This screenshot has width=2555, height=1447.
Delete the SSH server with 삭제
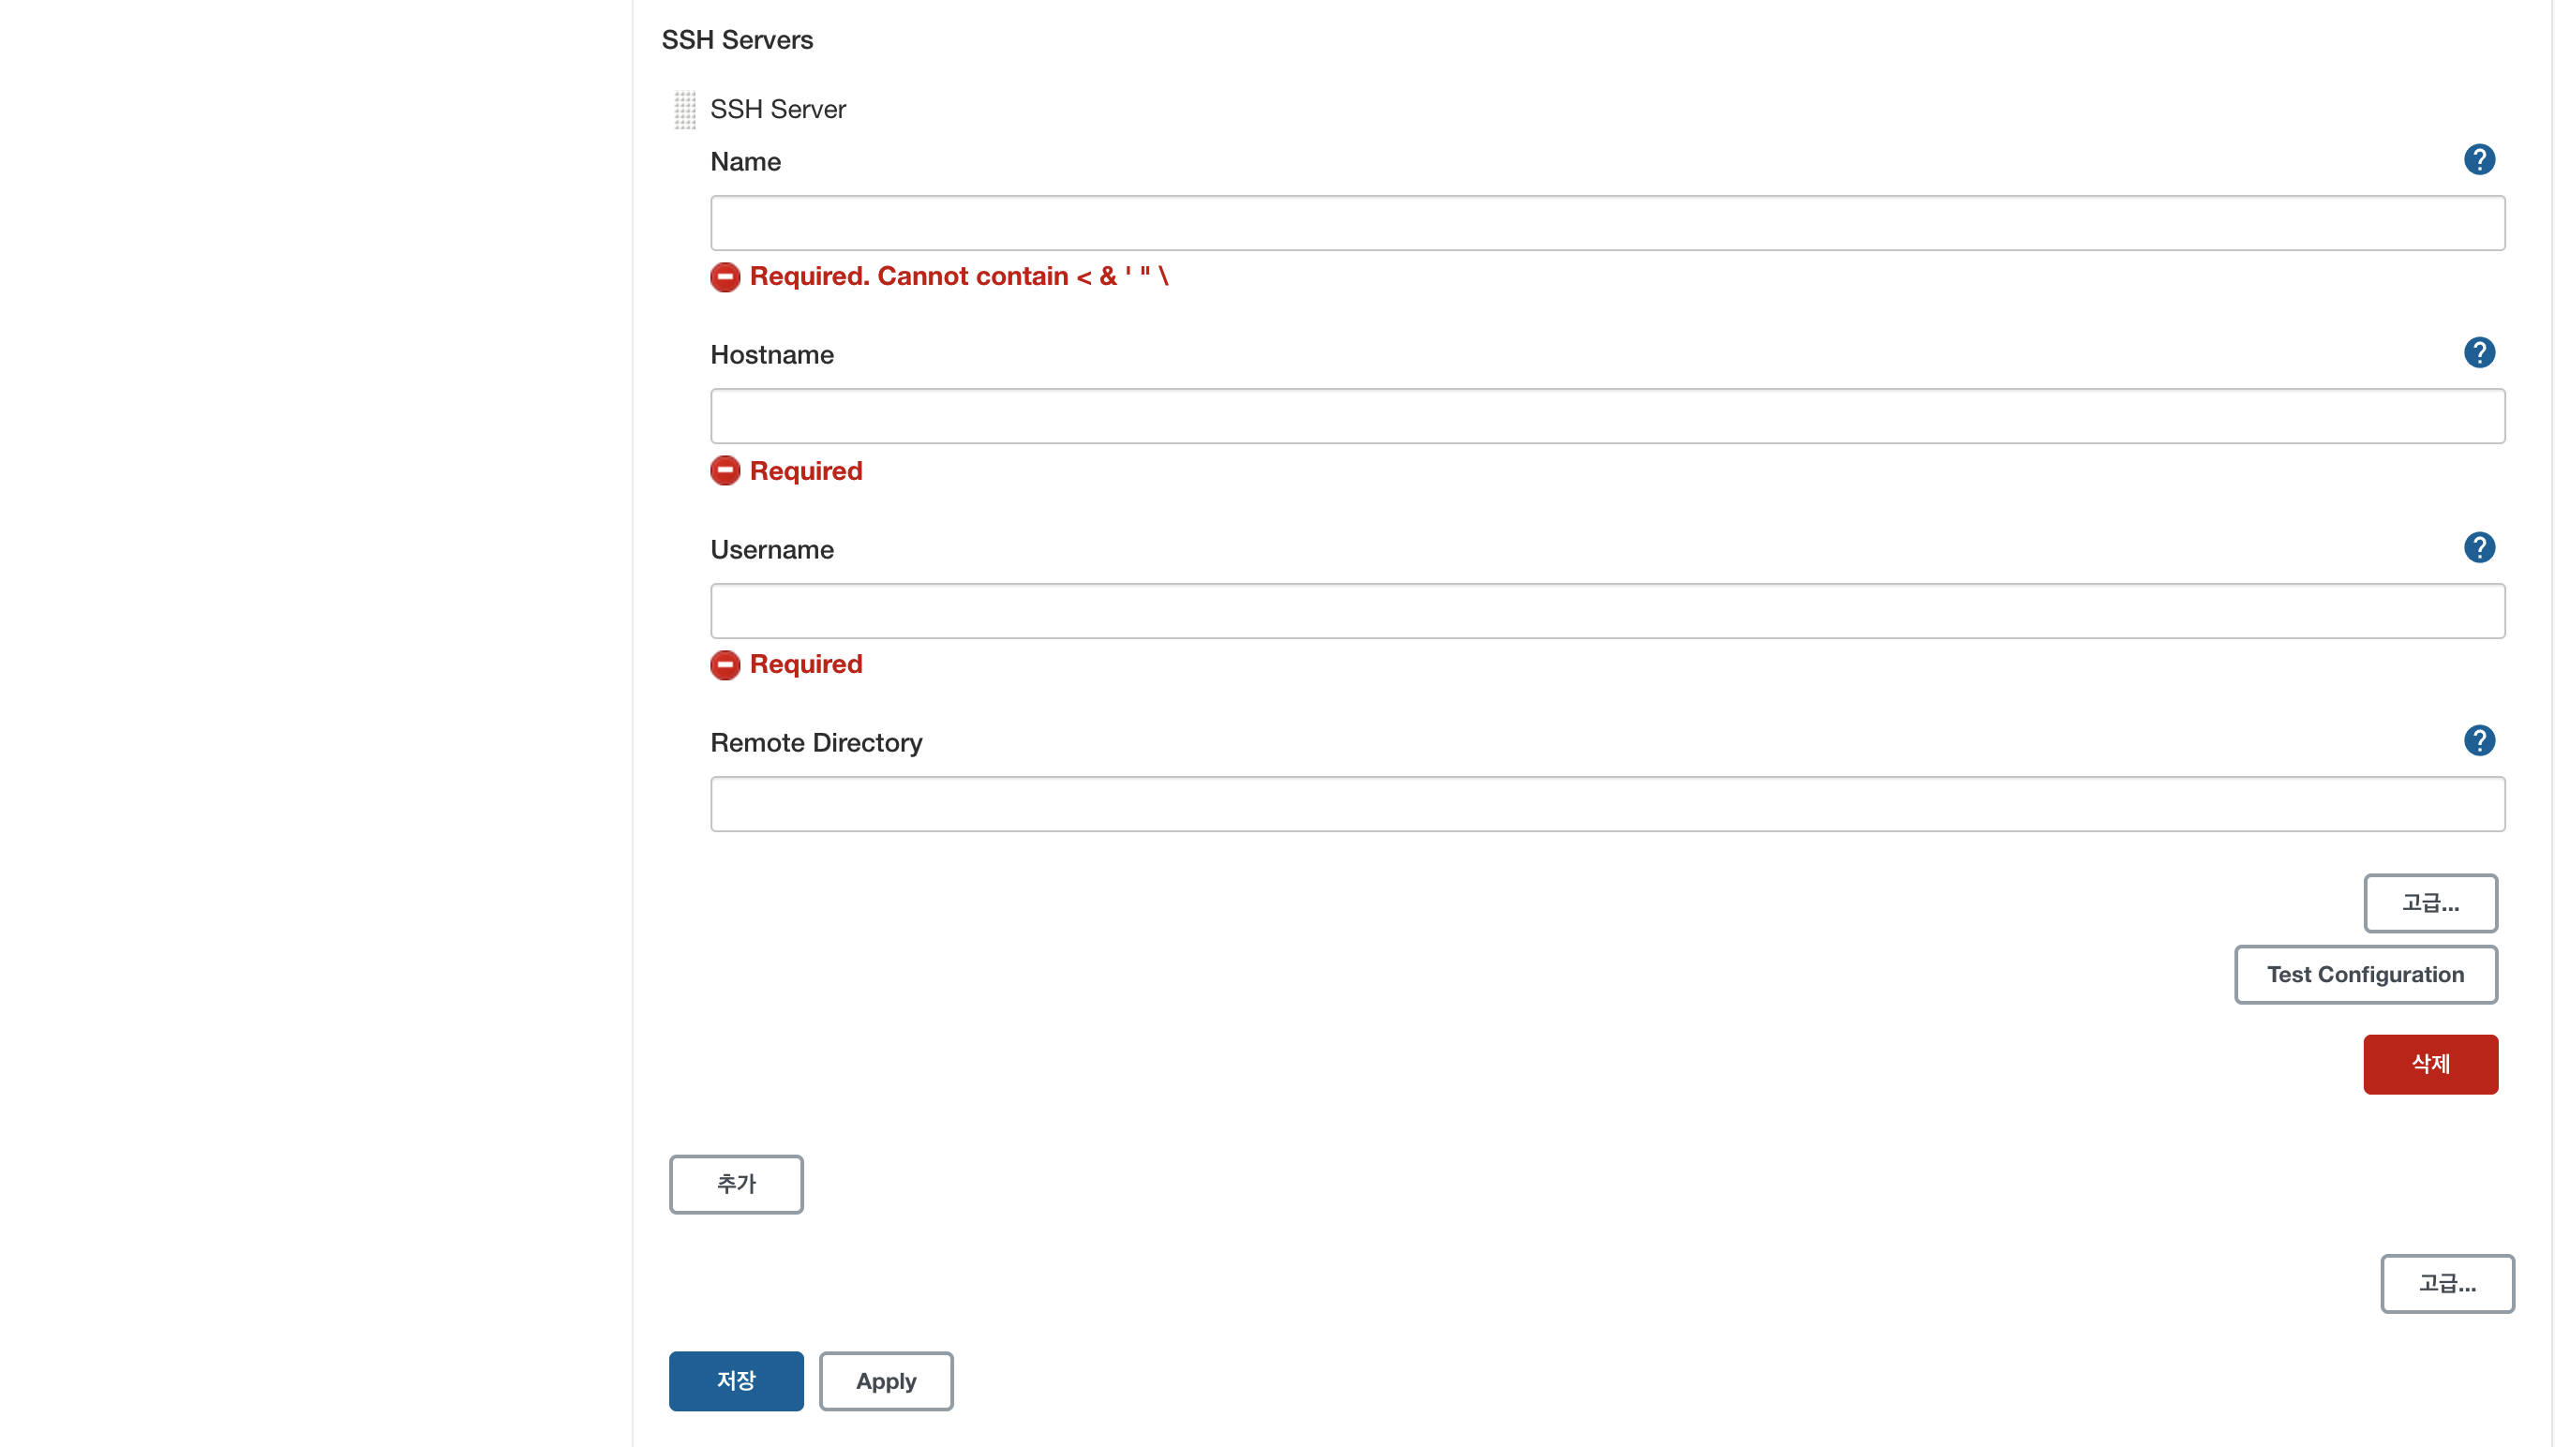click(2429, 1065)
